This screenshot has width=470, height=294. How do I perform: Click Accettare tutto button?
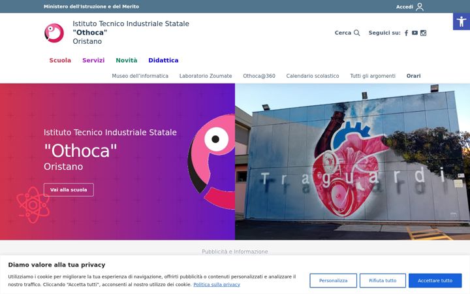point(435,280)
